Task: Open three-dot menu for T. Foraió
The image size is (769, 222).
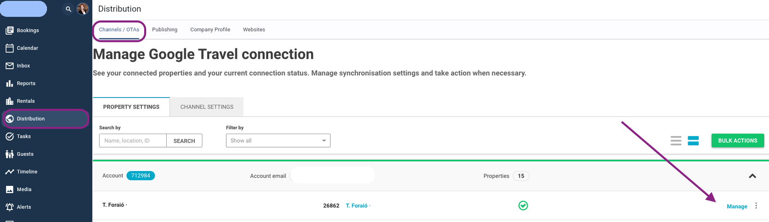Action: pyautogui.click(x=756, y=206)
